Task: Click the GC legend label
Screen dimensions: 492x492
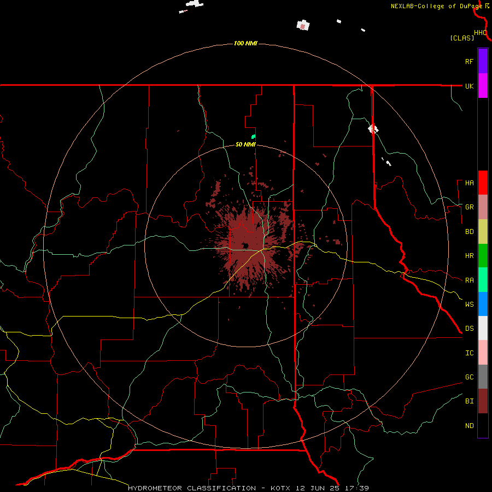Action: (469, 377)
